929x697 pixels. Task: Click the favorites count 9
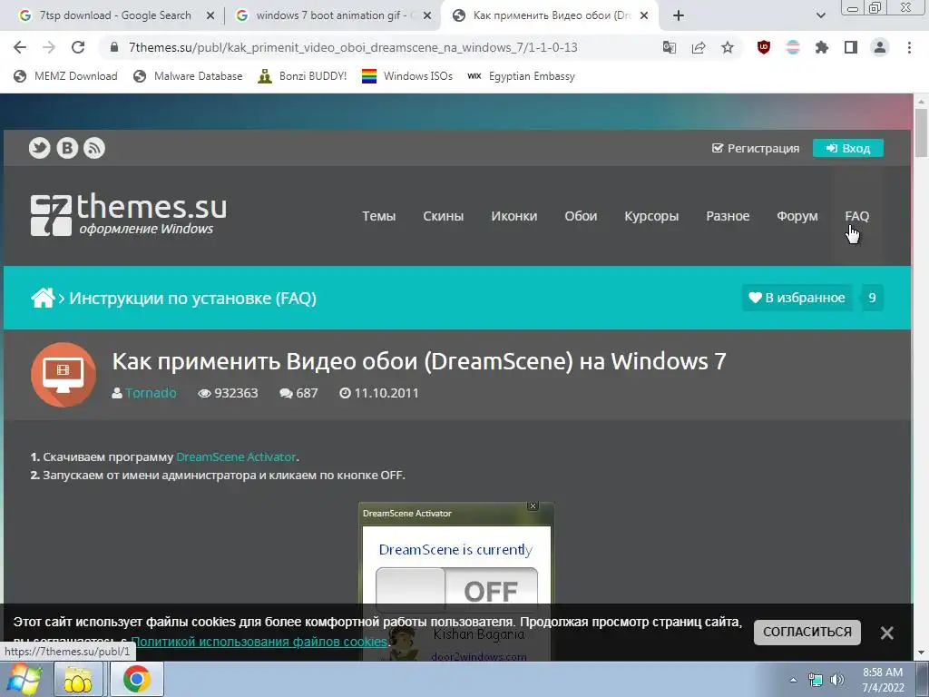tap(872, 298)
